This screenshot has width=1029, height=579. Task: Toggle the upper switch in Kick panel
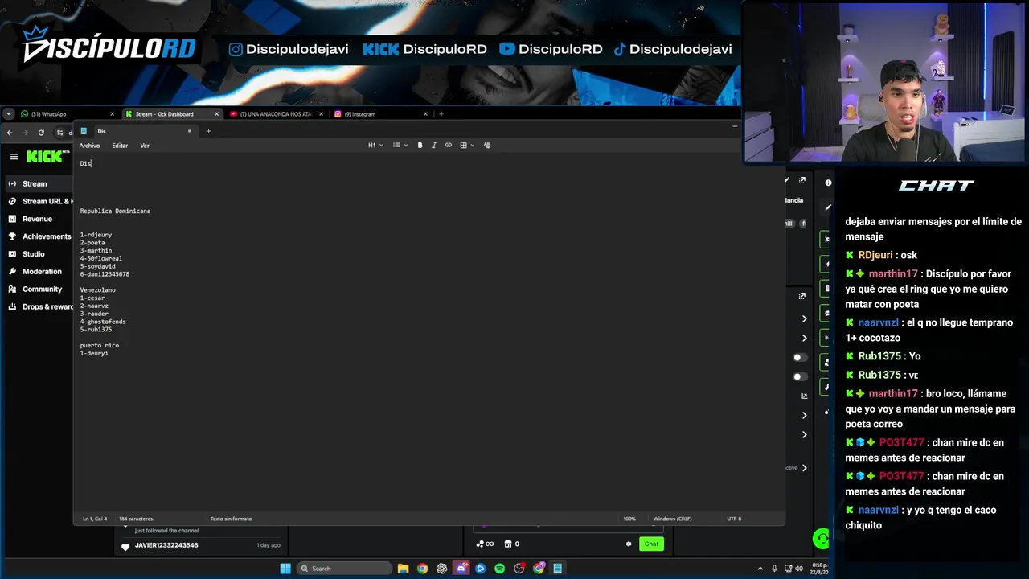(799, 358)
